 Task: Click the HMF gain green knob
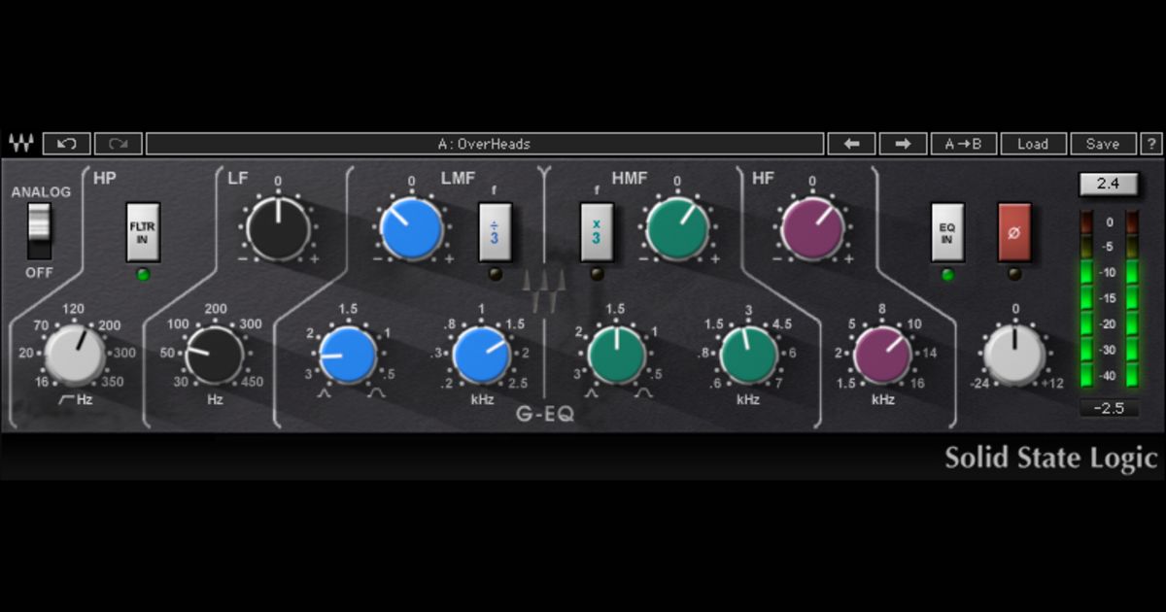point(677,229)
